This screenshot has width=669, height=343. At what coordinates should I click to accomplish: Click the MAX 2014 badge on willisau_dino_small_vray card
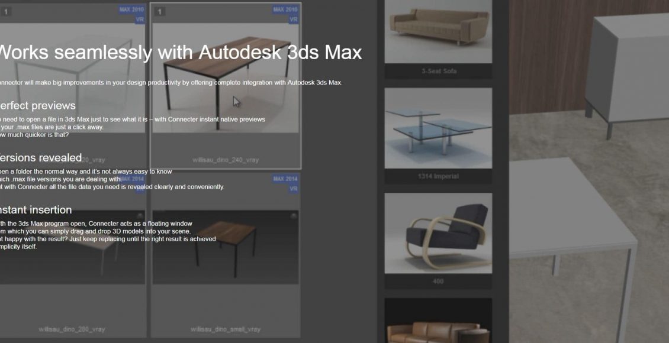click(285, 179)
